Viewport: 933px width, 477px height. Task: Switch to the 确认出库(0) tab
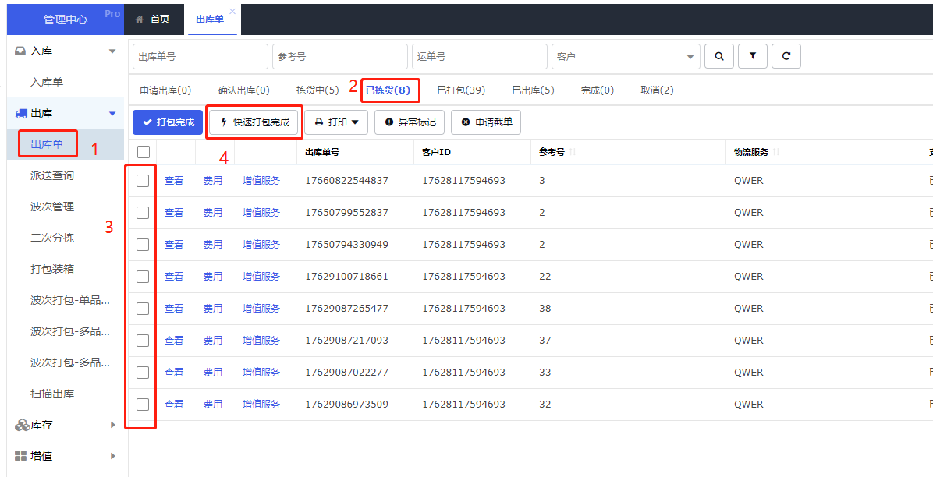pyautogui.click(x=244, y=90)
